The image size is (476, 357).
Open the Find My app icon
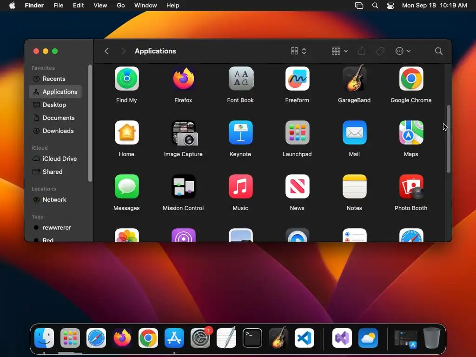pos(126,79)
